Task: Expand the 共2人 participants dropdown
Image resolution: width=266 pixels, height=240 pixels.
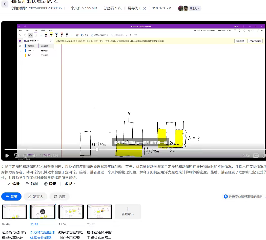Action: [195, 8]
